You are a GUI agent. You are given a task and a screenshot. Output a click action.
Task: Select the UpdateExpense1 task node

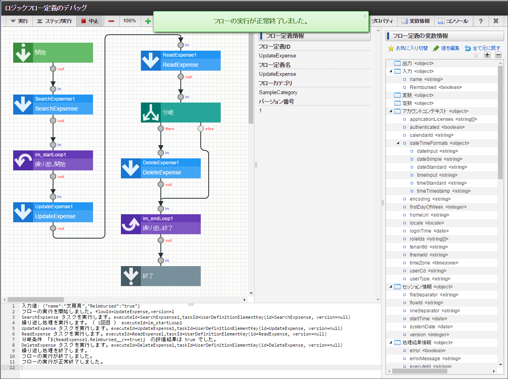click(x=53, y=212)
